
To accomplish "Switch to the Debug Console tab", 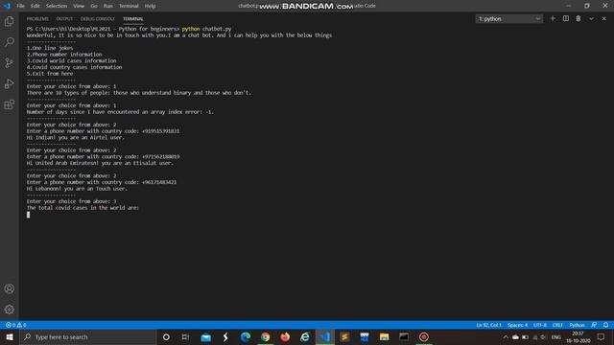I will point(98,19).
